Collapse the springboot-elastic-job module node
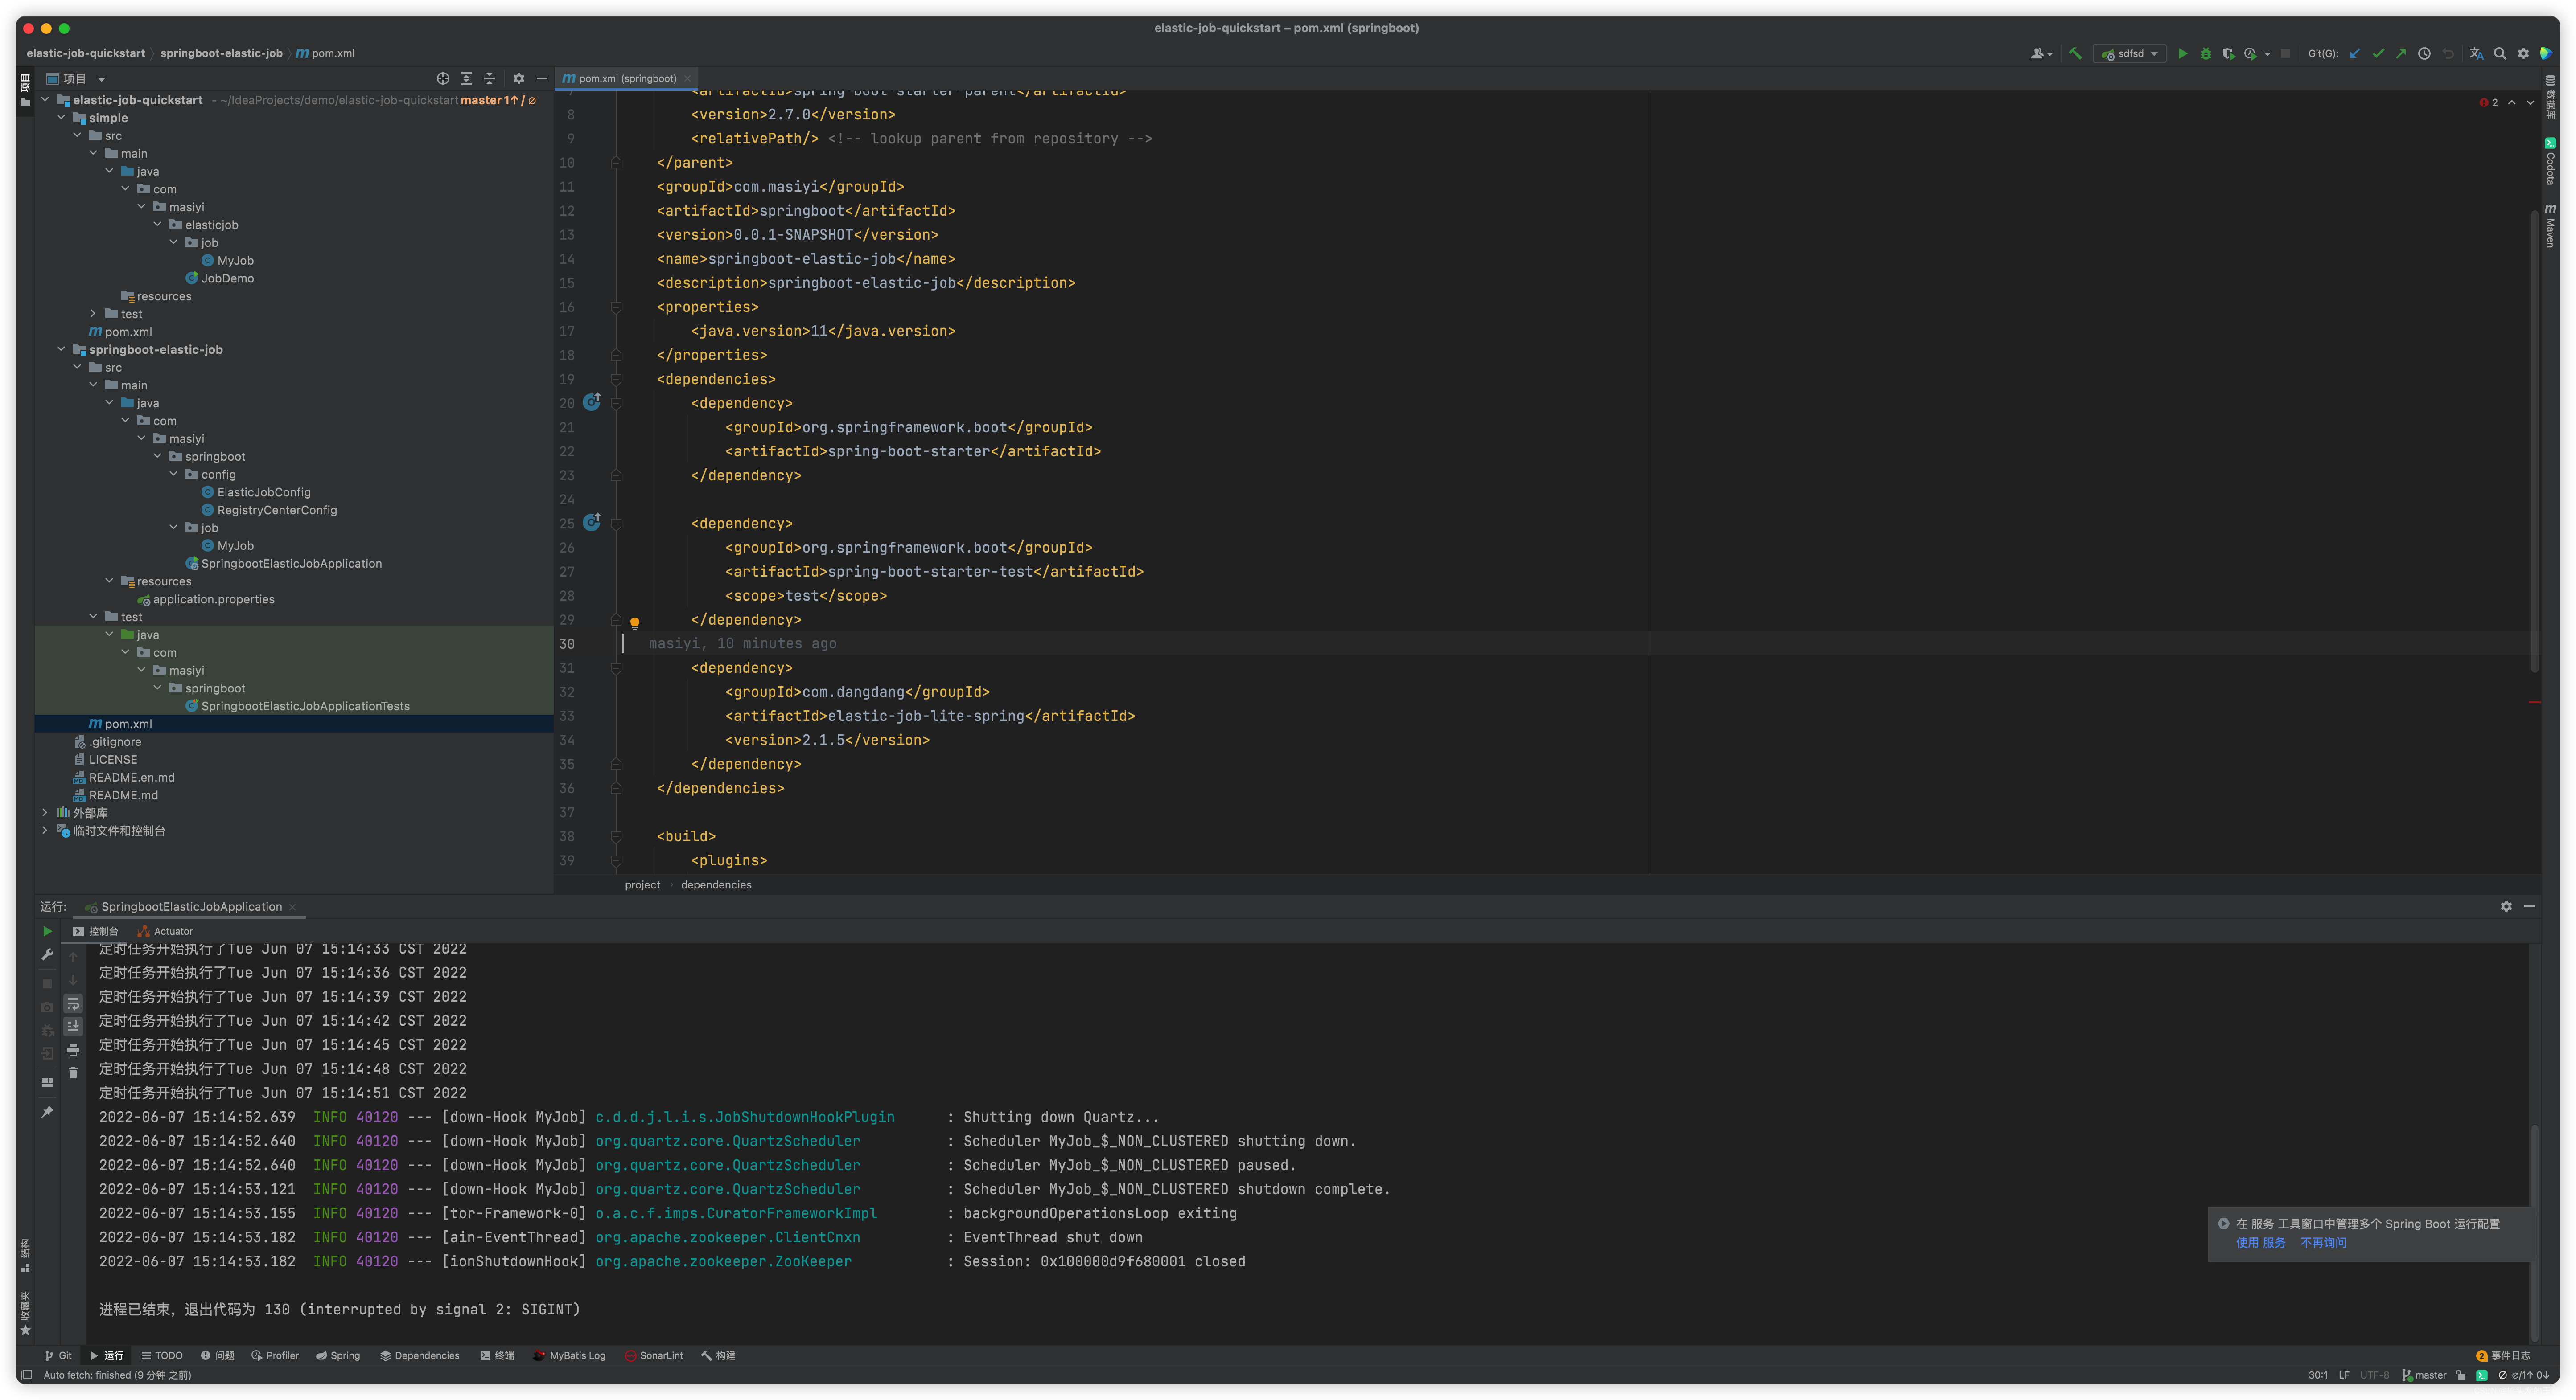 pyautogui.click(x=62, y=350)
